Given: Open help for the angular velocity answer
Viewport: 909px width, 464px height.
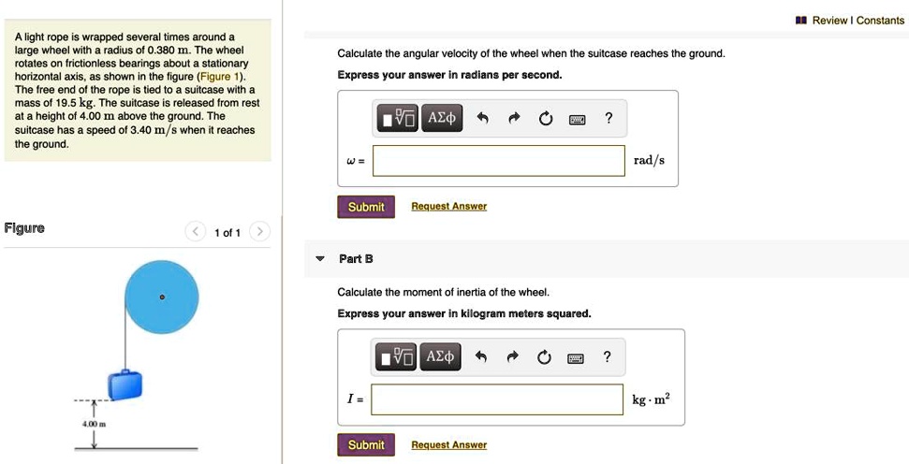Looking at the screenshot, I should pos(608,118).
